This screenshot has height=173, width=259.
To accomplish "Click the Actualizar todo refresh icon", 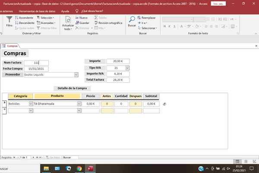I will (x=68, y=20).
